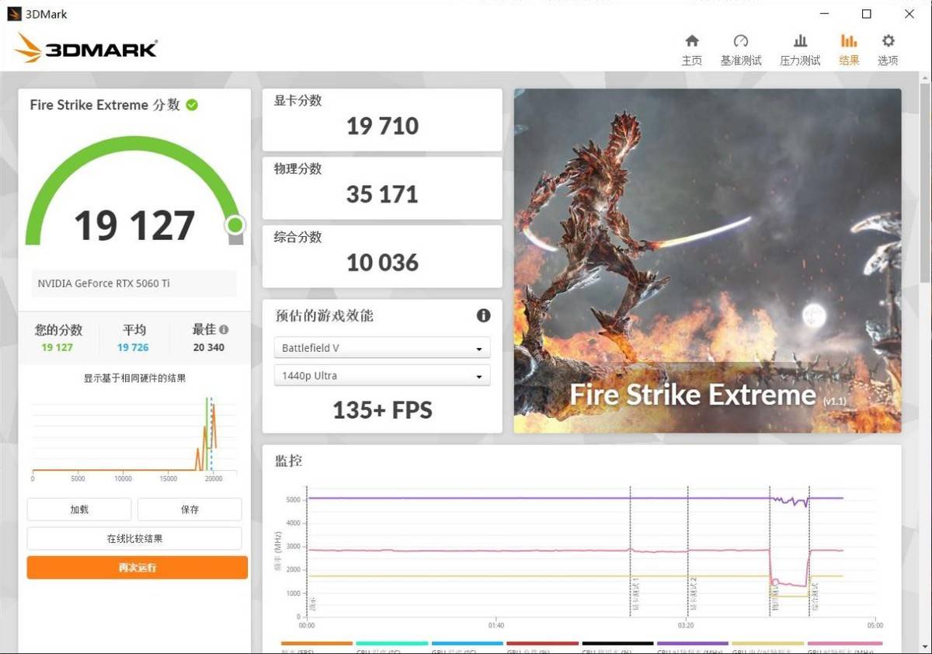Open 基准测试 benchmarks gauge icon
The width and height of the screenshot is (932, 654).
tap(741, 50)
